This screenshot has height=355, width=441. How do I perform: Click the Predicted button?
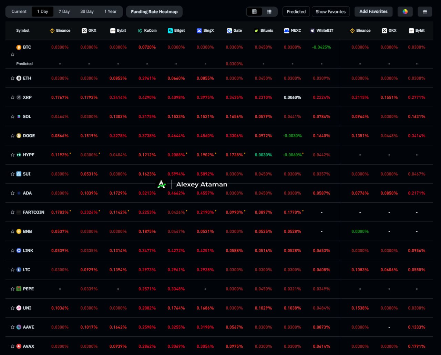click(296, 12)
